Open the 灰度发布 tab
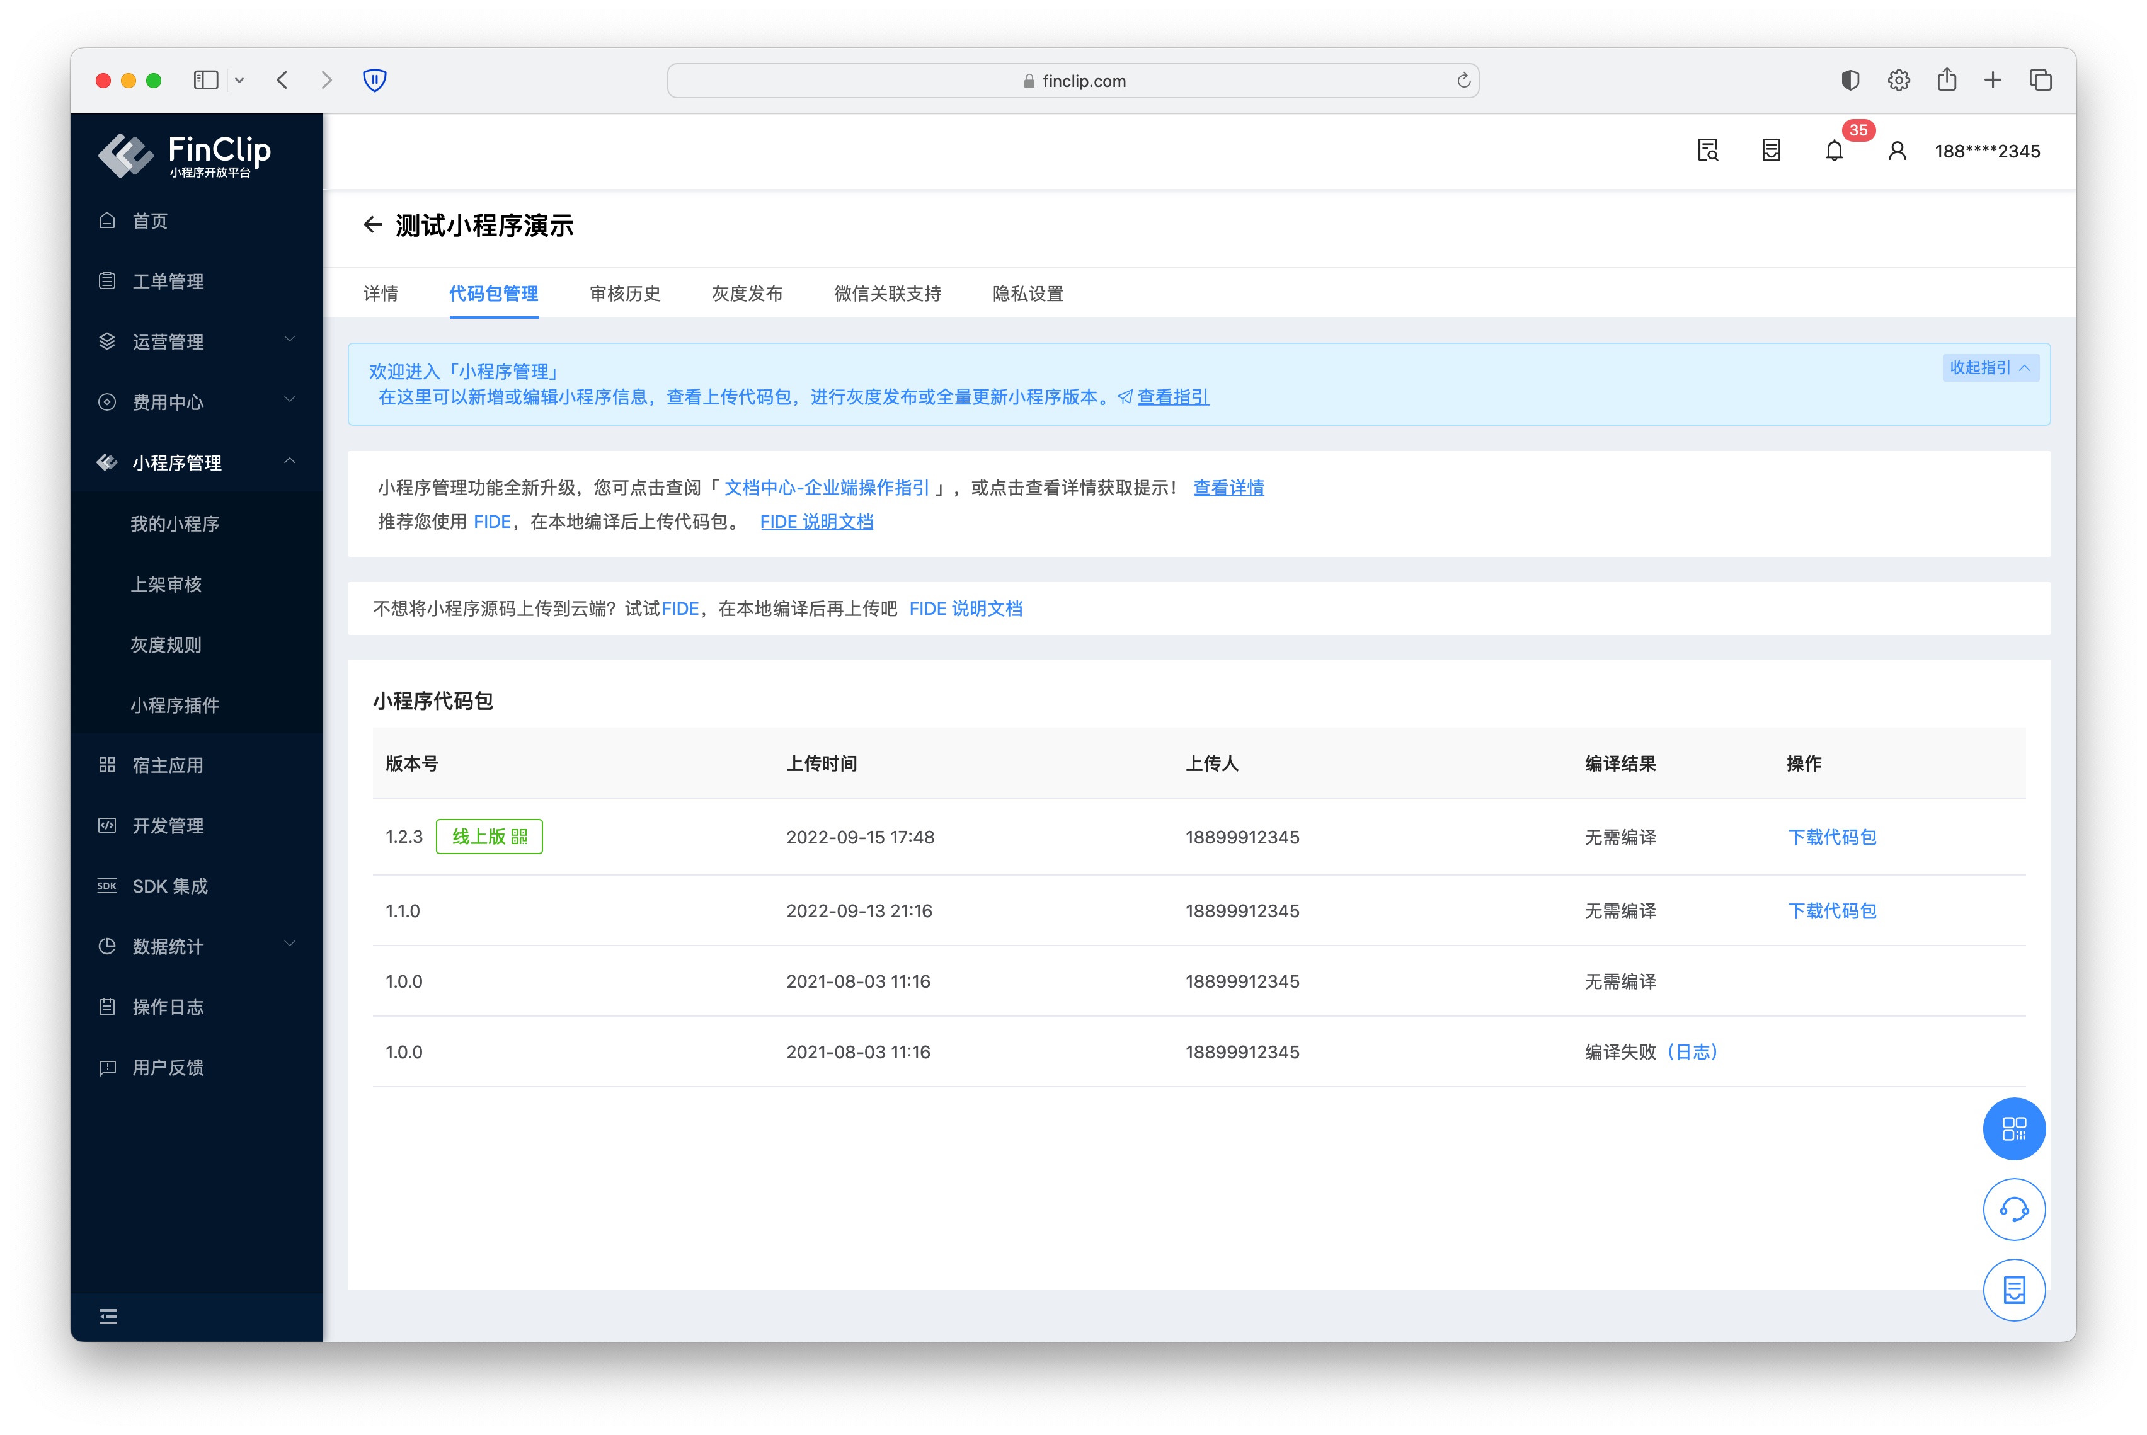Image resolution: width=2147 pixels, height=1435 pixels. 747,294
